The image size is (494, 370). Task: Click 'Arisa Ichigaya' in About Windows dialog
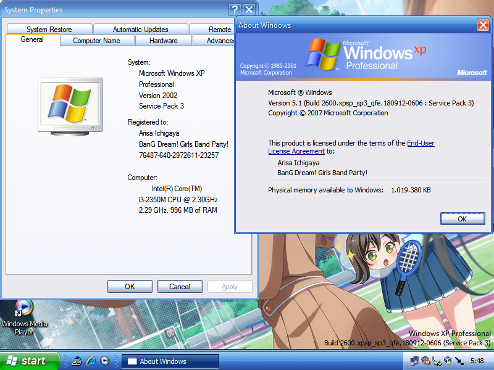point(298,163)
